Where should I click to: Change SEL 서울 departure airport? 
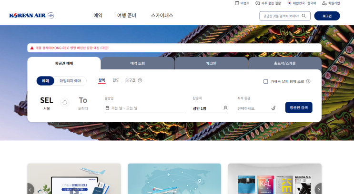(47, 103)
